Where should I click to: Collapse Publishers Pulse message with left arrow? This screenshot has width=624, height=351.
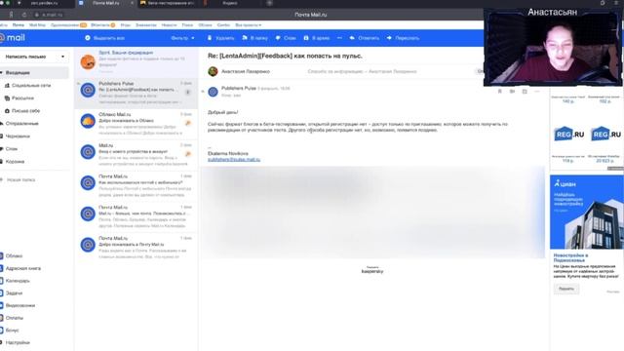tap(203, 92)
